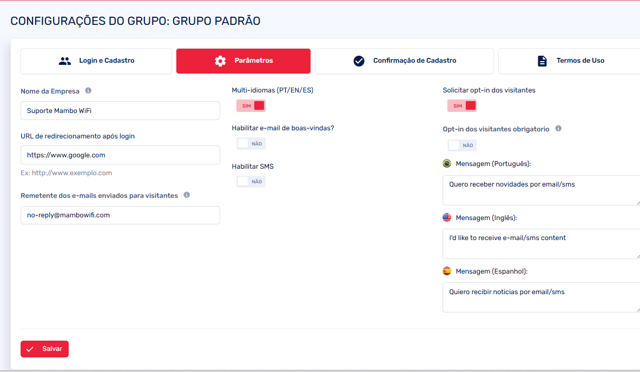
Task: Click info icon beside Nome da Empresa
Action: (x=88, y=91)
